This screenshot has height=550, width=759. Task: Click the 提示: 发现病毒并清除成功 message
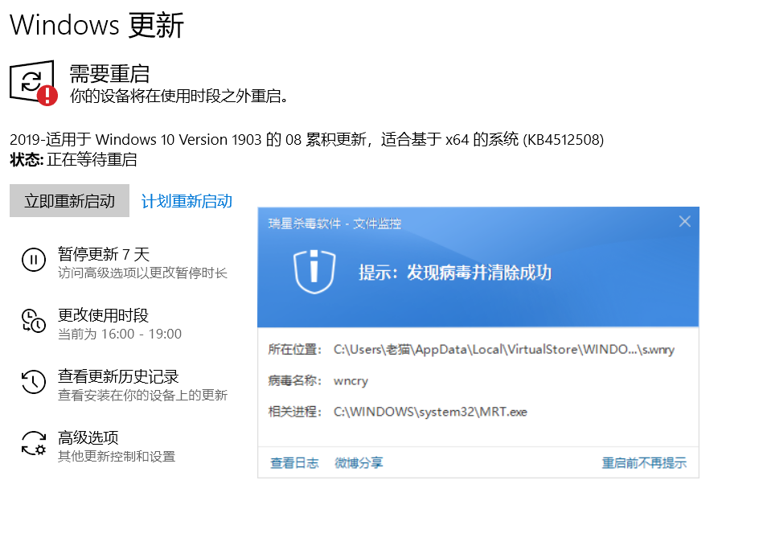pyautogui.click(x=455, y=273)
